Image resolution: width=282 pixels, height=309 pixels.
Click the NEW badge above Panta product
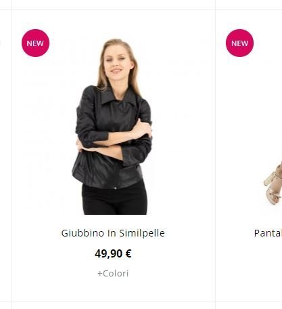pos(239,43)
